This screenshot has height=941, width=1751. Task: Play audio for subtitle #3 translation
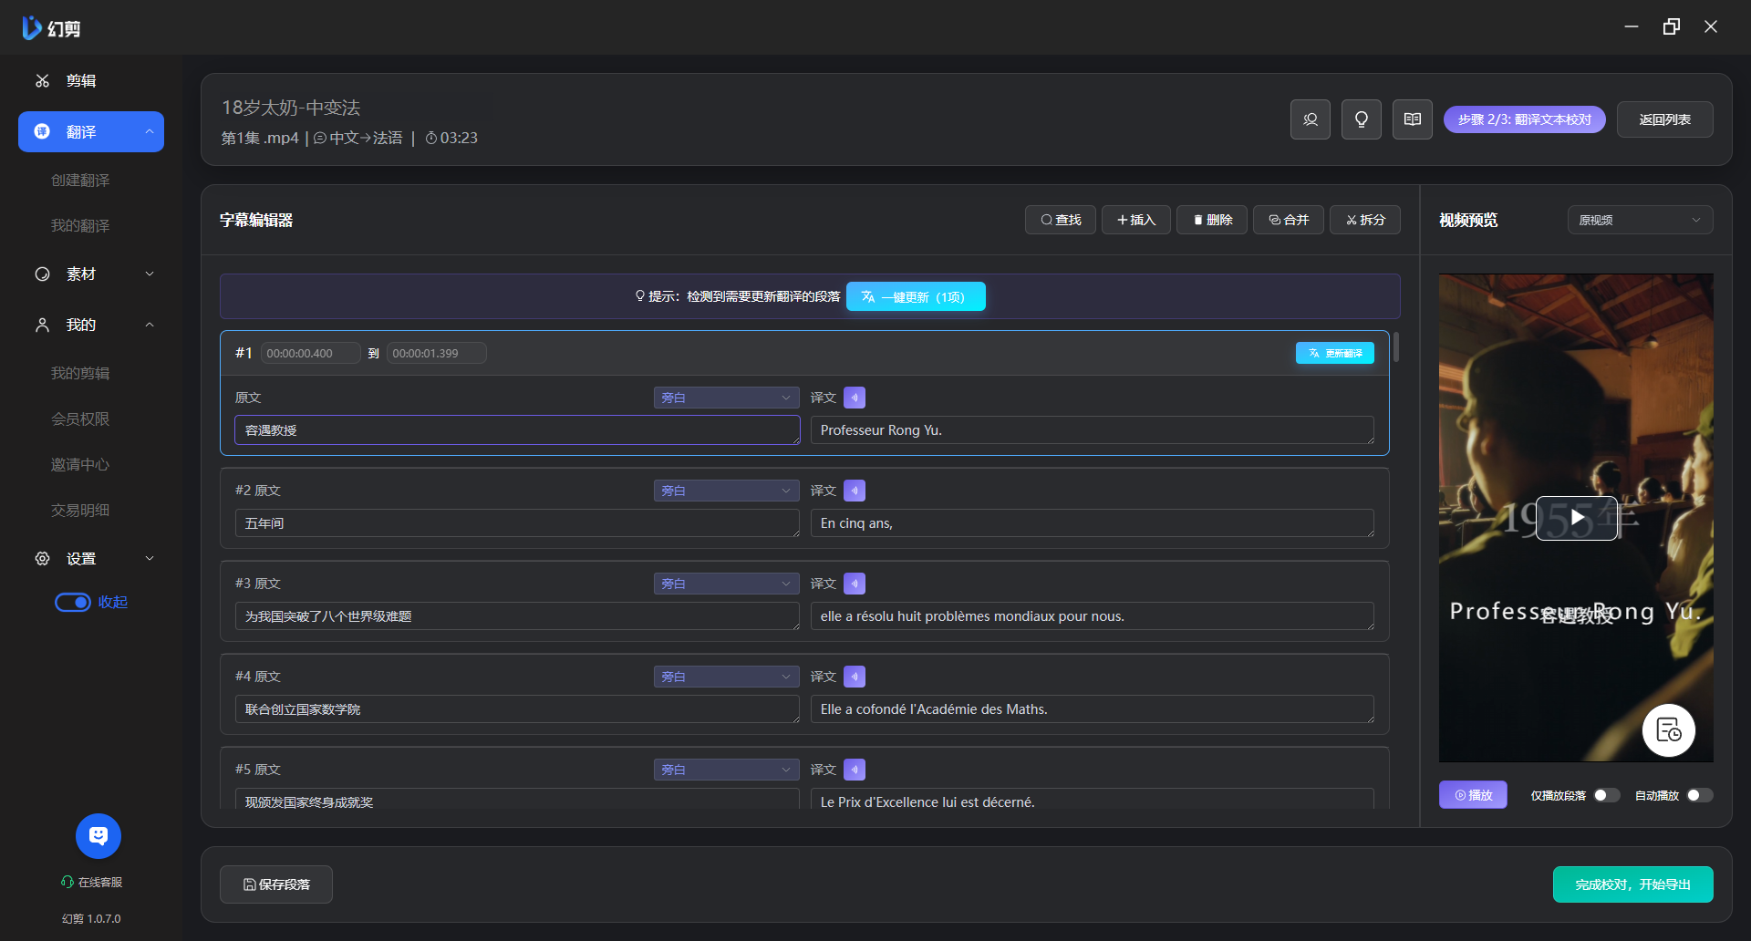(x=854, y=584)
